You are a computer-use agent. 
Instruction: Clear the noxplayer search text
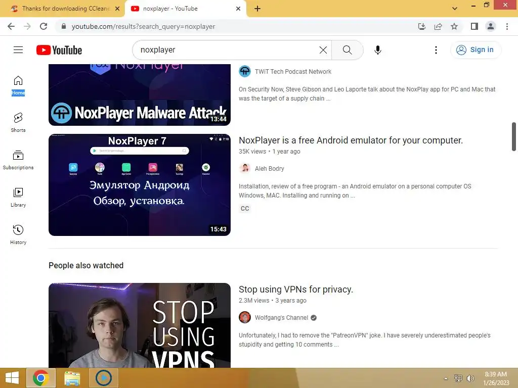tap(323, 50)
